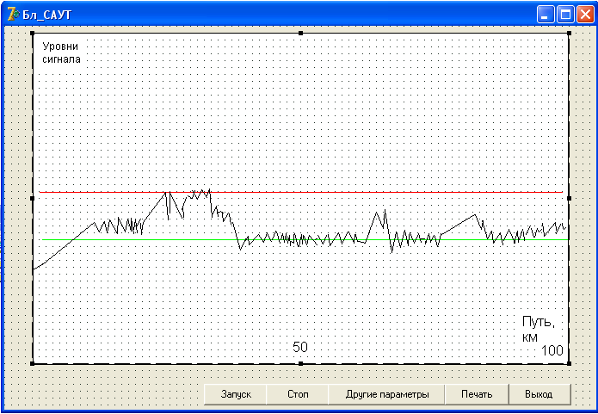Screen dimensions: 598x414
Task: Select the top-center resize handle of chart
Action: [300, 34]
